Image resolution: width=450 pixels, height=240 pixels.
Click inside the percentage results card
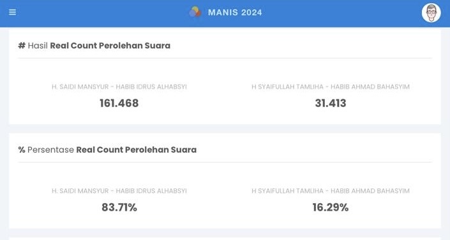(225, 180)
